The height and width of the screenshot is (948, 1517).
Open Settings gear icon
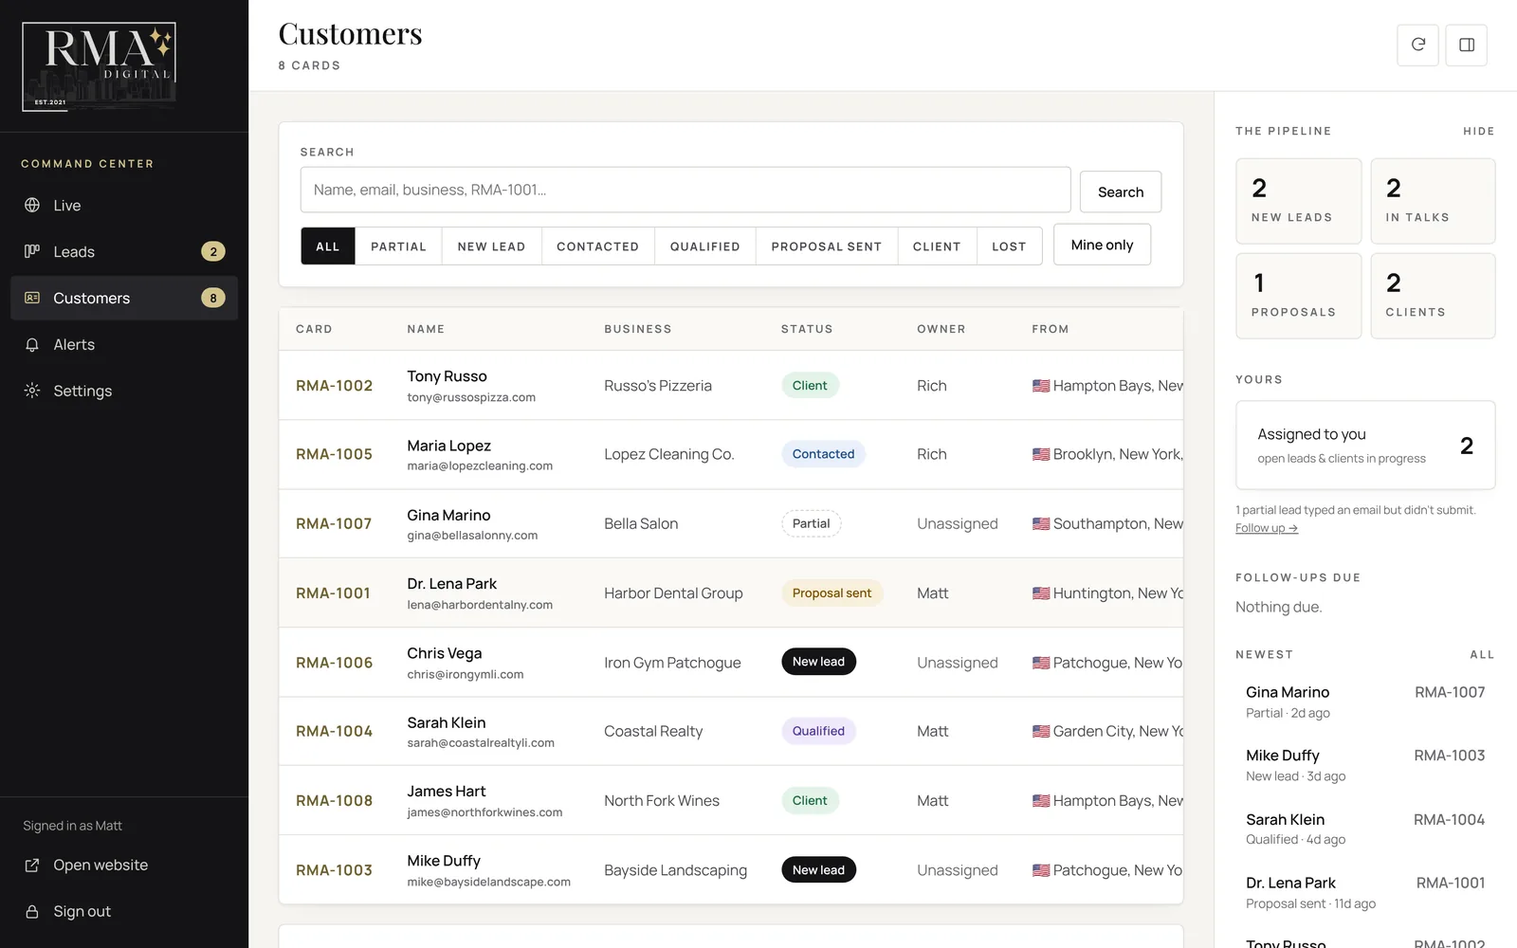pyautogui.click(x=32, y=391)
